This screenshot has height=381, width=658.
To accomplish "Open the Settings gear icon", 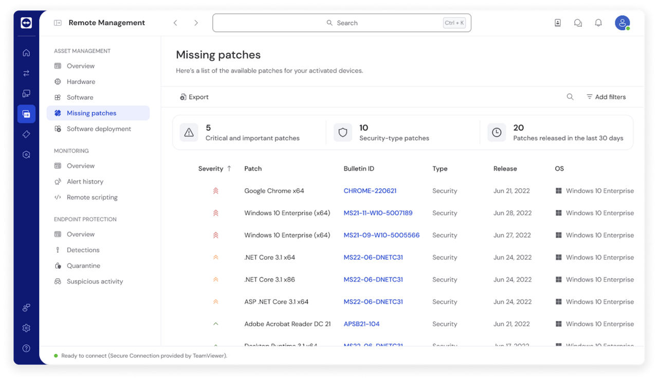I will (26, 328).
